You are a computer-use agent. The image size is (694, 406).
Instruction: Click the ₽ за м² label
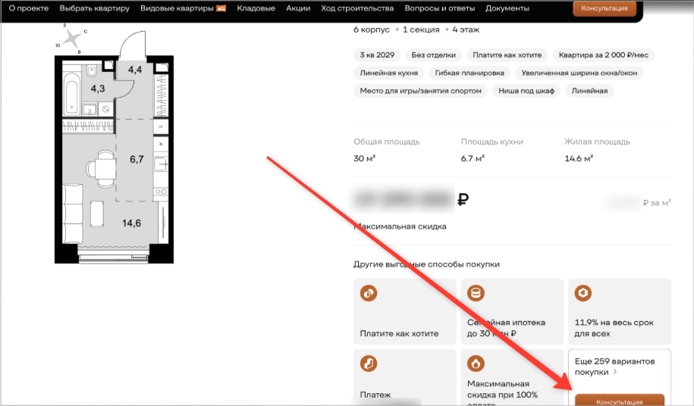tap(657, 203)
